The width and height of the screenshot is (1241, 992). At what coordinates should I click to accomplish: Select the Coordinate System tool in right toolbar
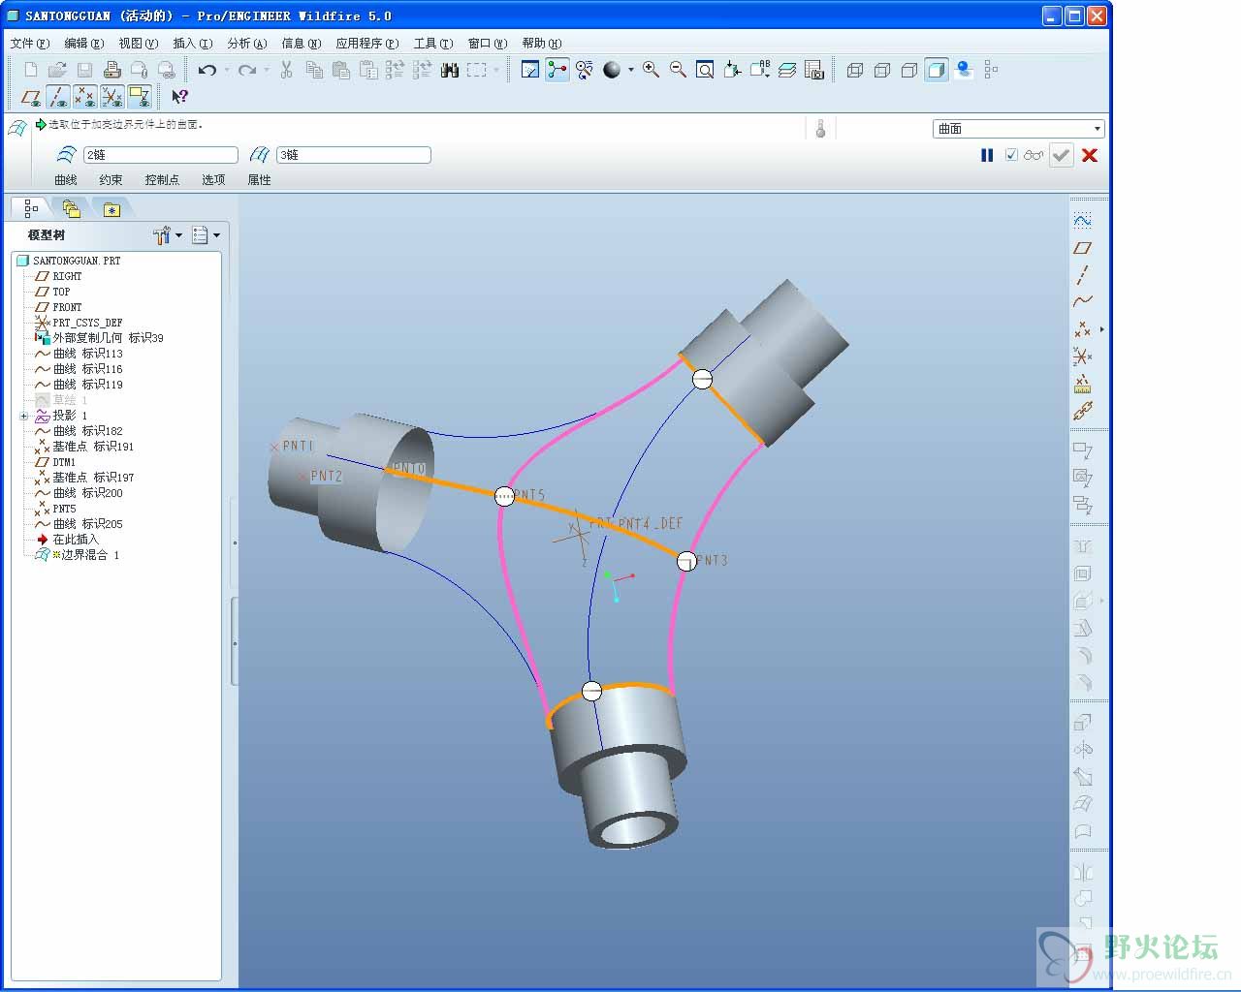pos(1083,356)
